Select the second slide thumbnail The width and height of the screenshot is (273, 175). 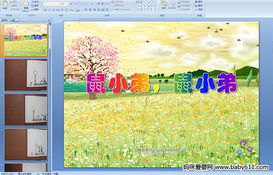(x=26, y=75)
